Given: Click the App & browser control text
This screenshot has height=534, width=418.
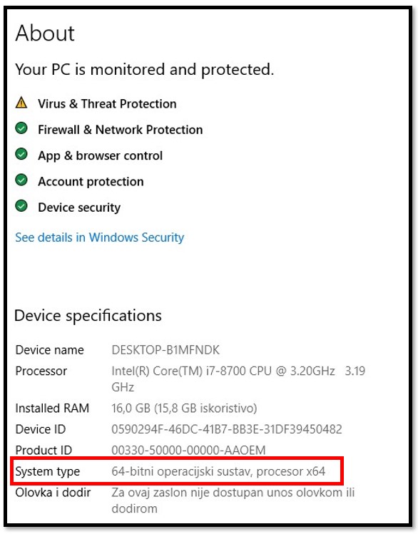Looking at the screenshot, I should [100, 155].
